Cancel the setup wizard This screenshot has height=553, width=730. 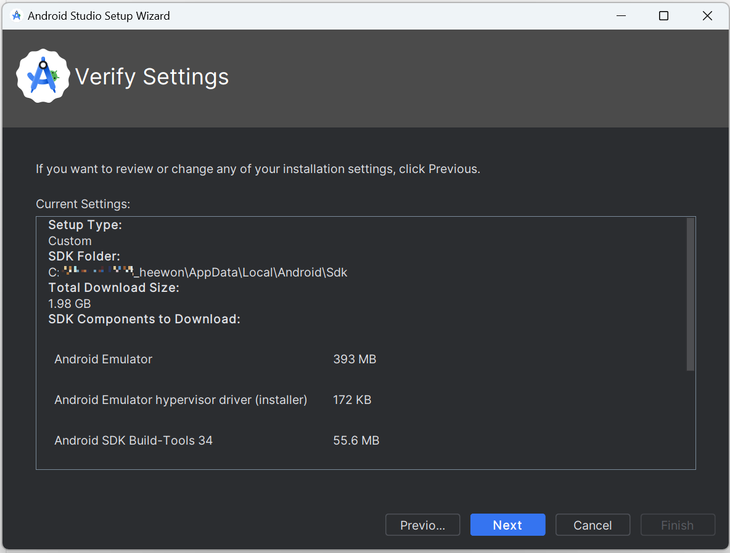[593, 525]
